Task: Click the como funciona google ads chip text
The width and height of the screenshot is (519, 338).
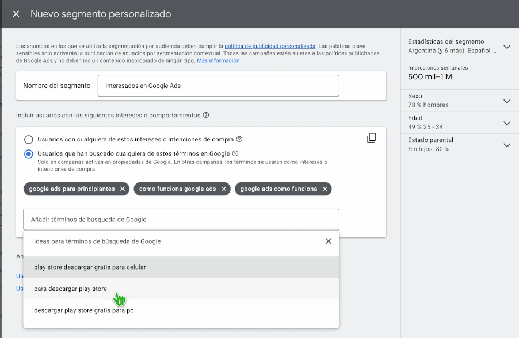Action: (x=177, y=189)
